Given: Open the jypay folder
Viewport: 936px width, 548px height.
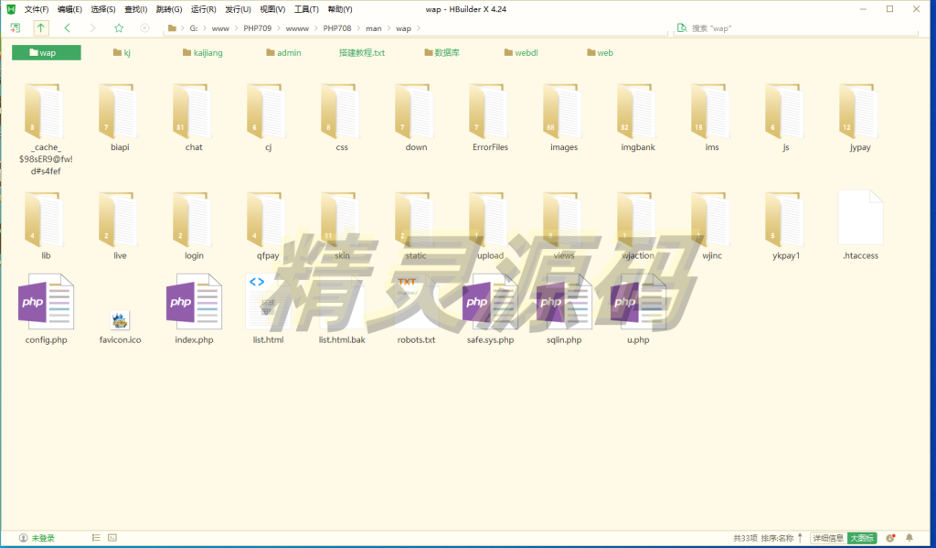Looking at the screenshot, I should point(860,118).
